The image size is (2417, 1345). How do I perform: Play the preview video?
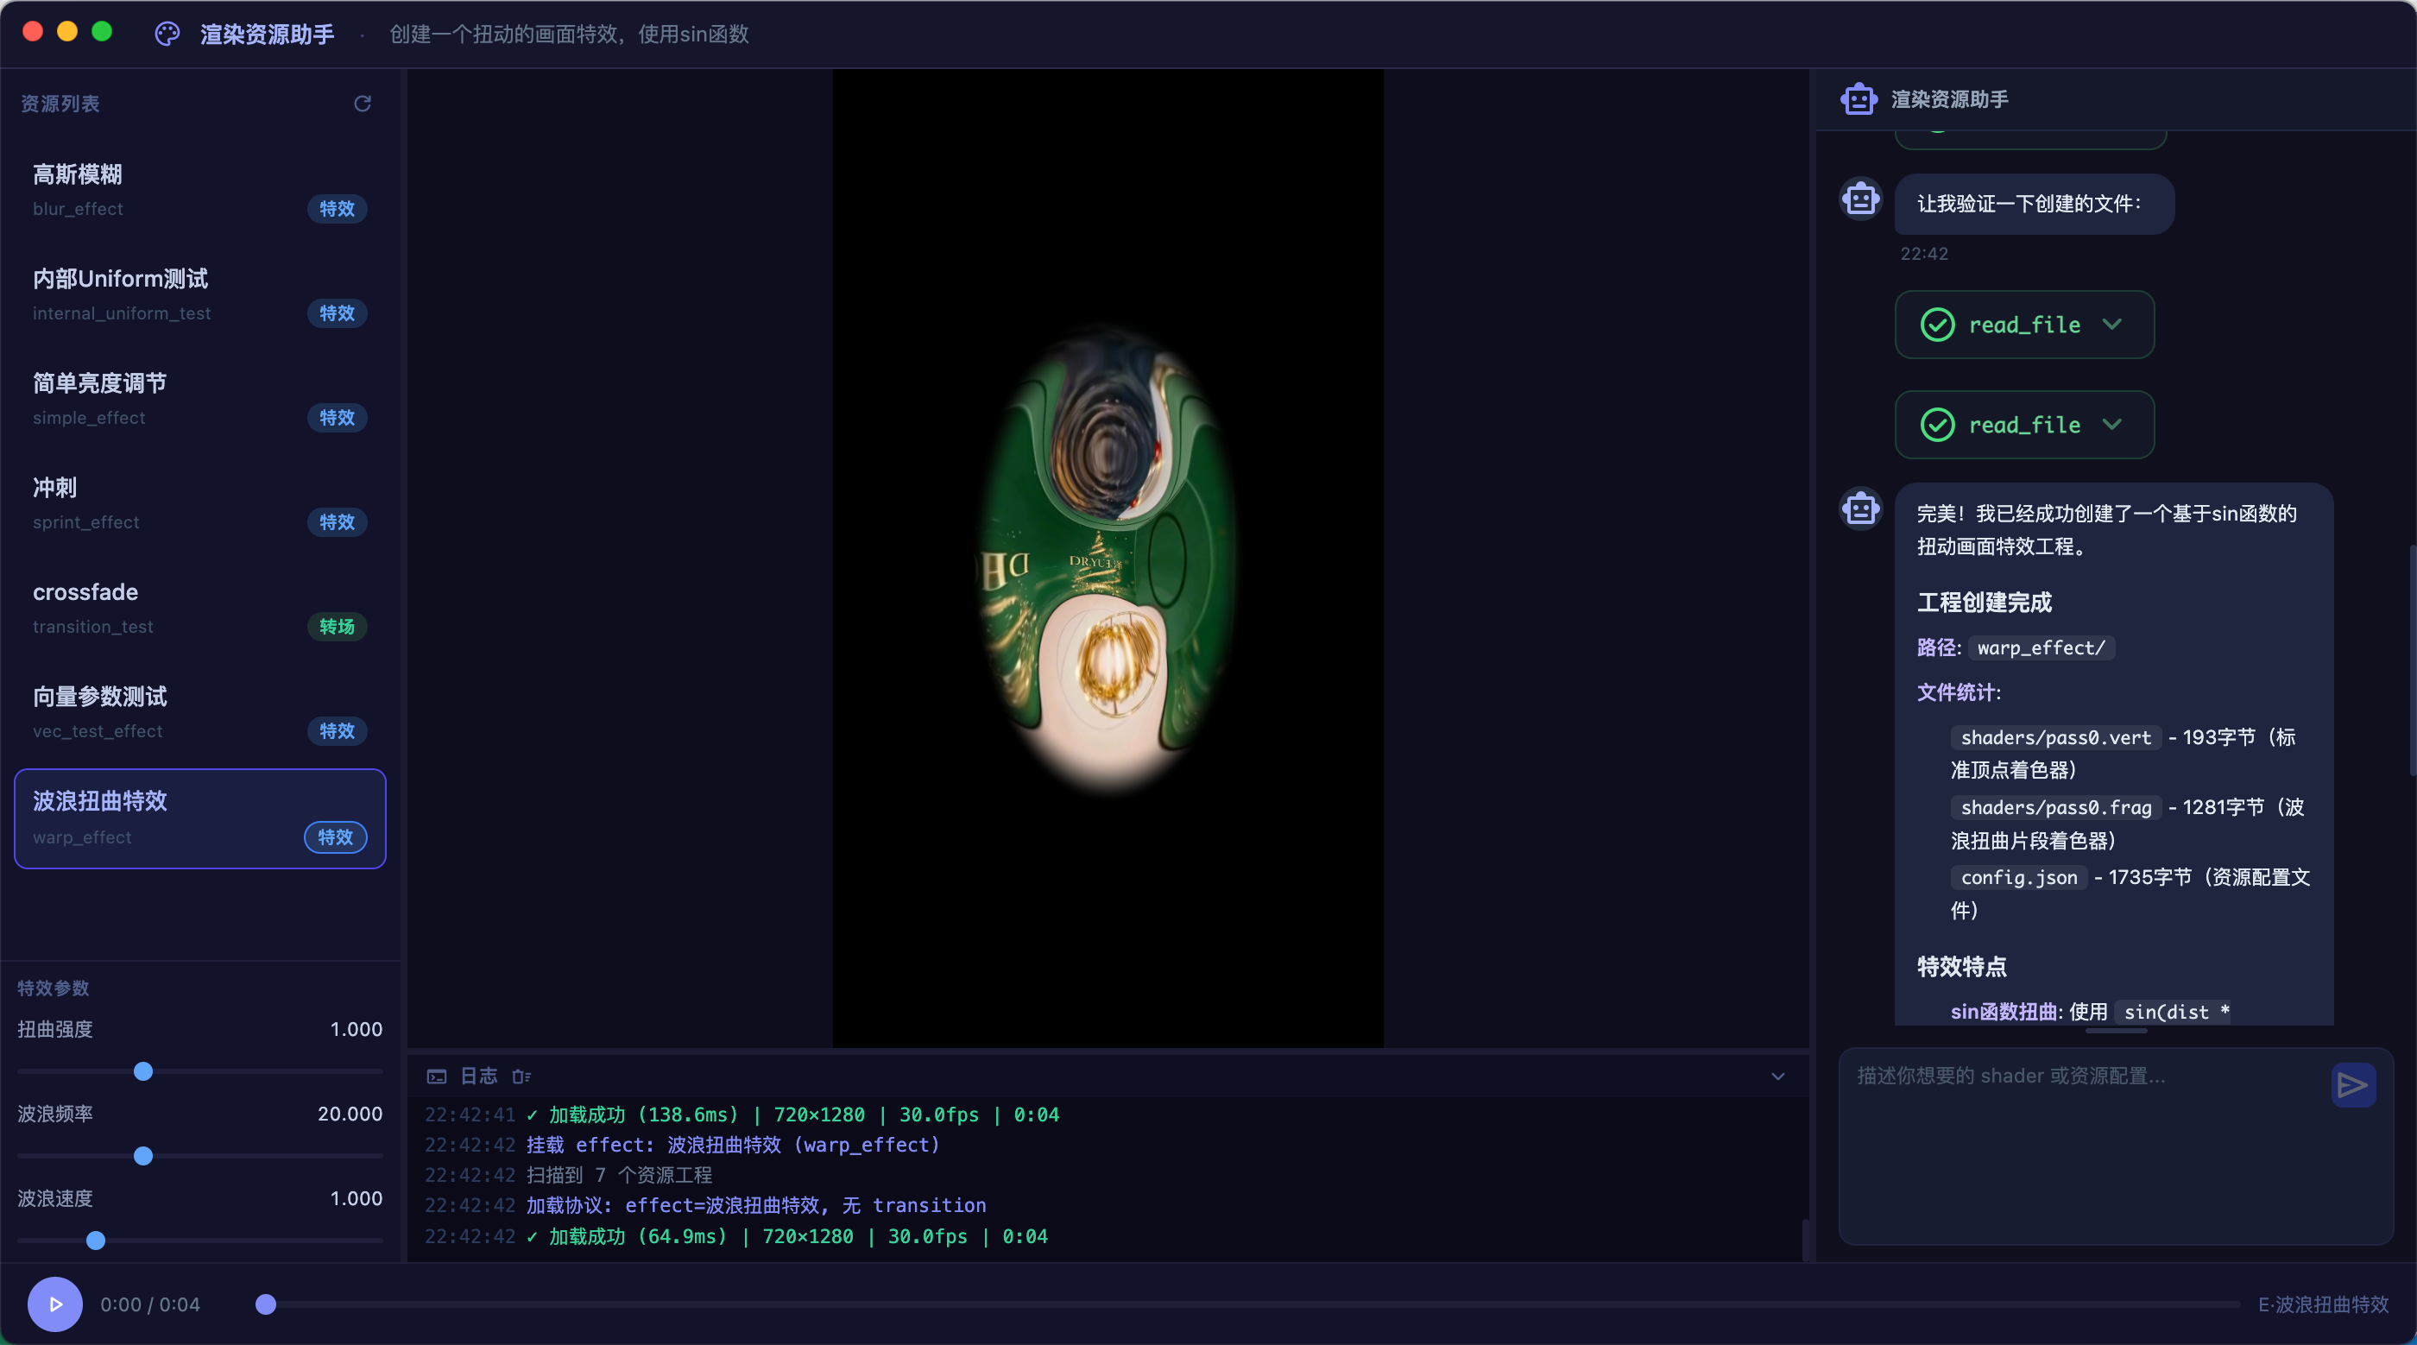(x=55, y=1304)
